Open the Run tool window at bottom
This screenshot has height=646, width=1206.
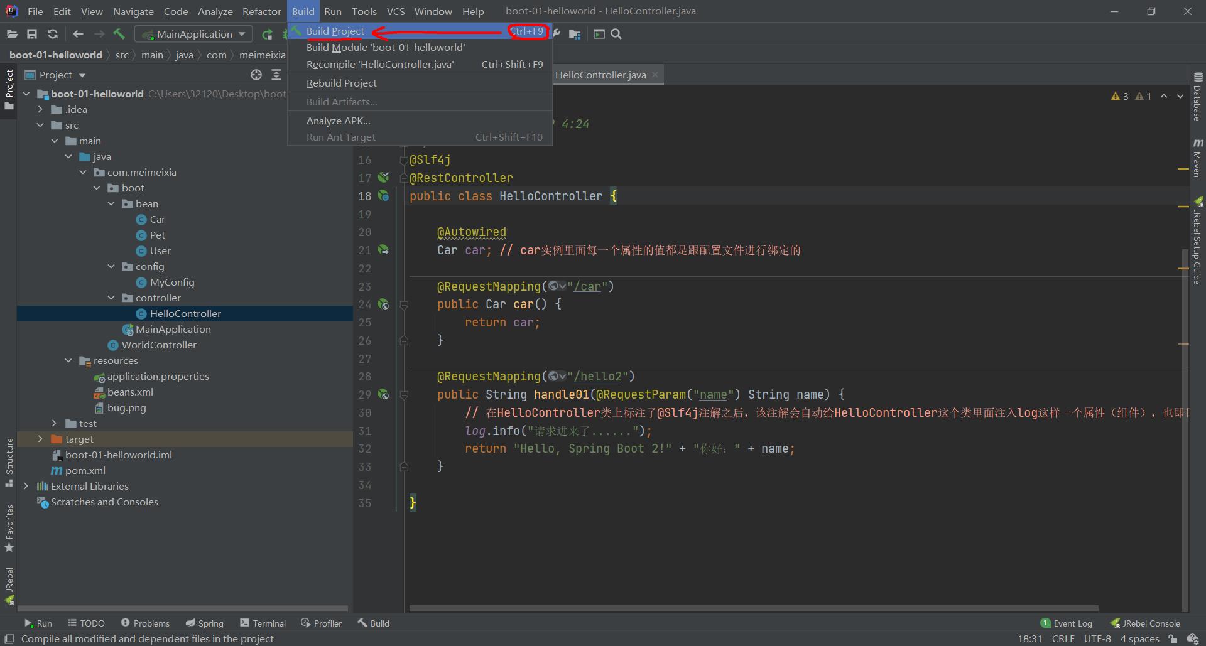point(38,623)
